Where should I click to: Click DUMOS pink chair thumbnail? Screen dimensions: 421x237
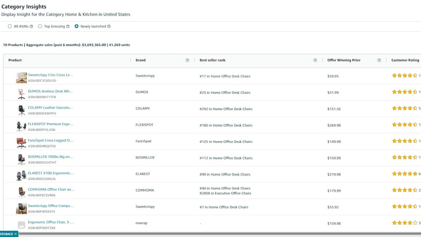21,94
